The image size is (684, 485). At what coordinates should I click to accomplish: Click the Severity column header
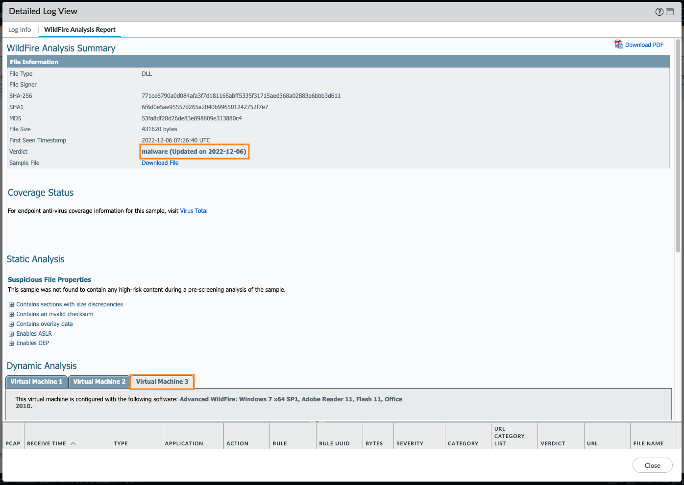tap(410, 443)
